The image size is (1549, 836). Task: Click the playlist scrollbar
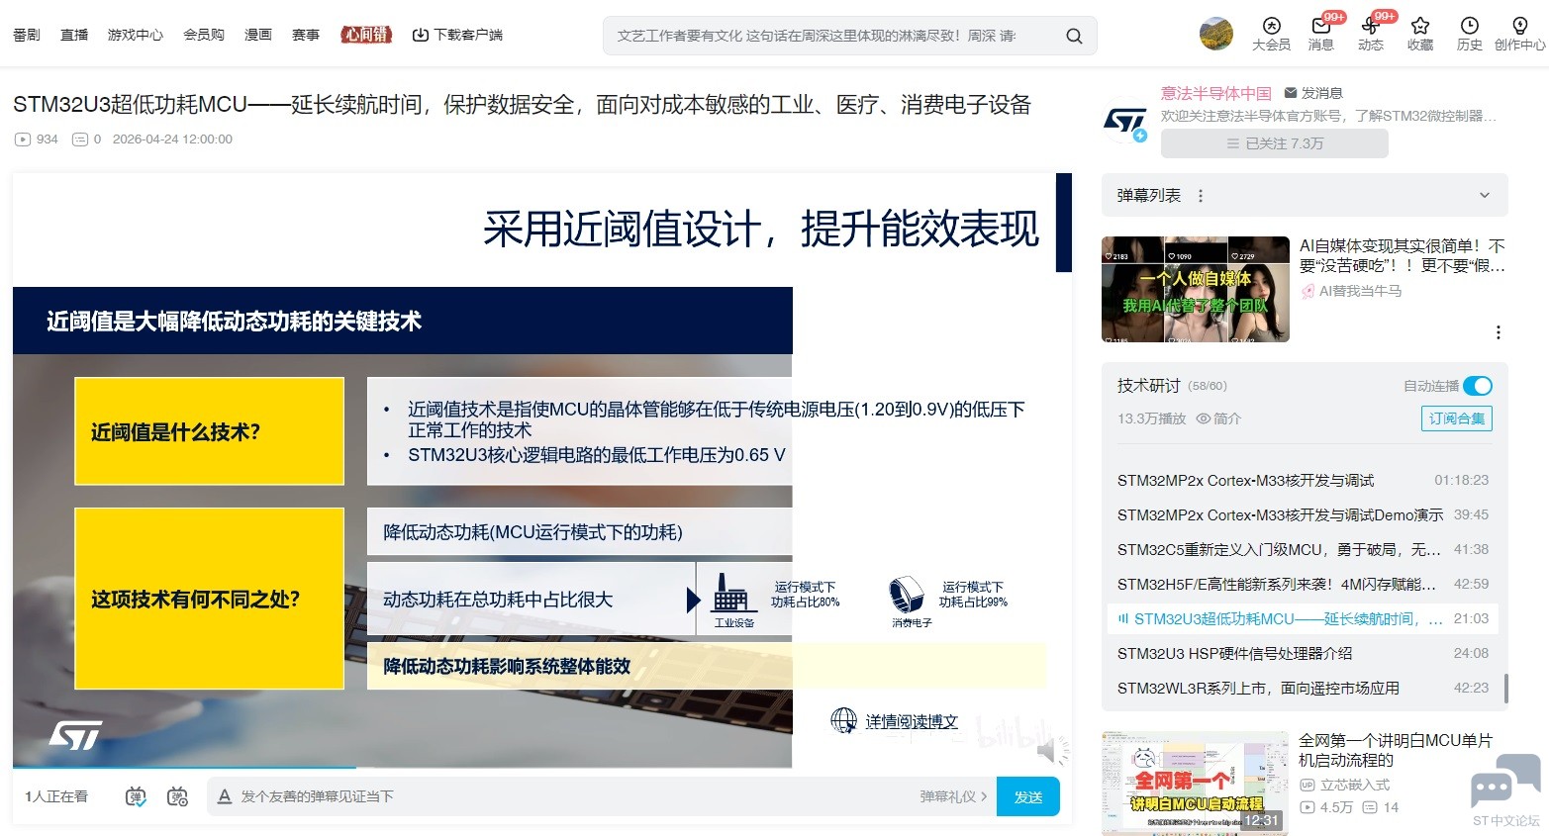click(1505, 688)
